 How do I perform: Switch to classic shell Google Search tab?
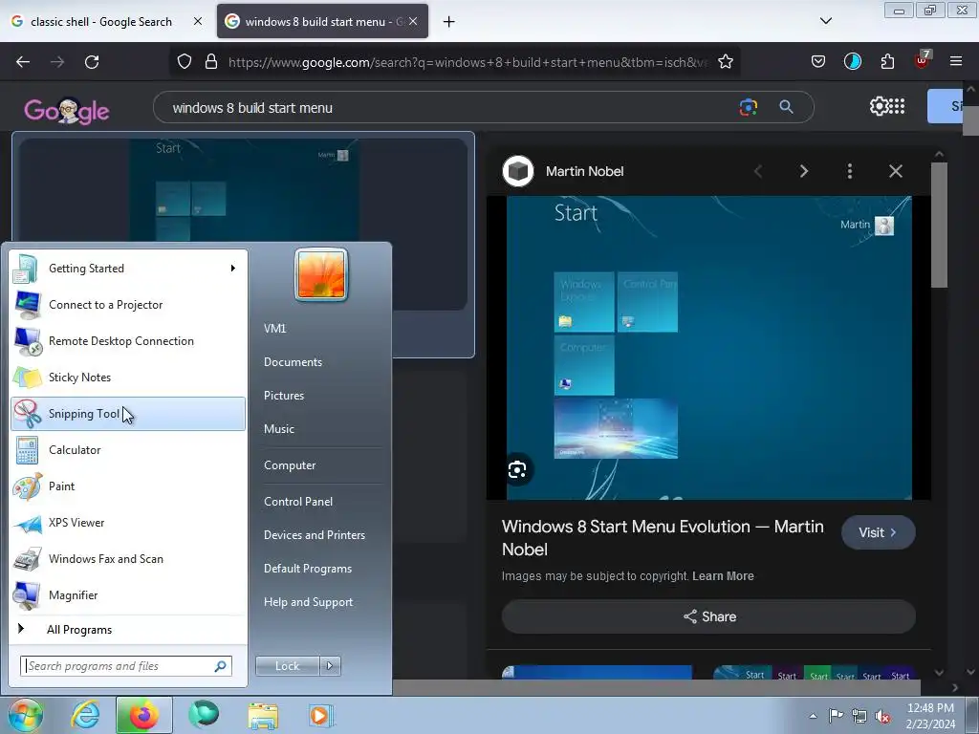point(107,22)
